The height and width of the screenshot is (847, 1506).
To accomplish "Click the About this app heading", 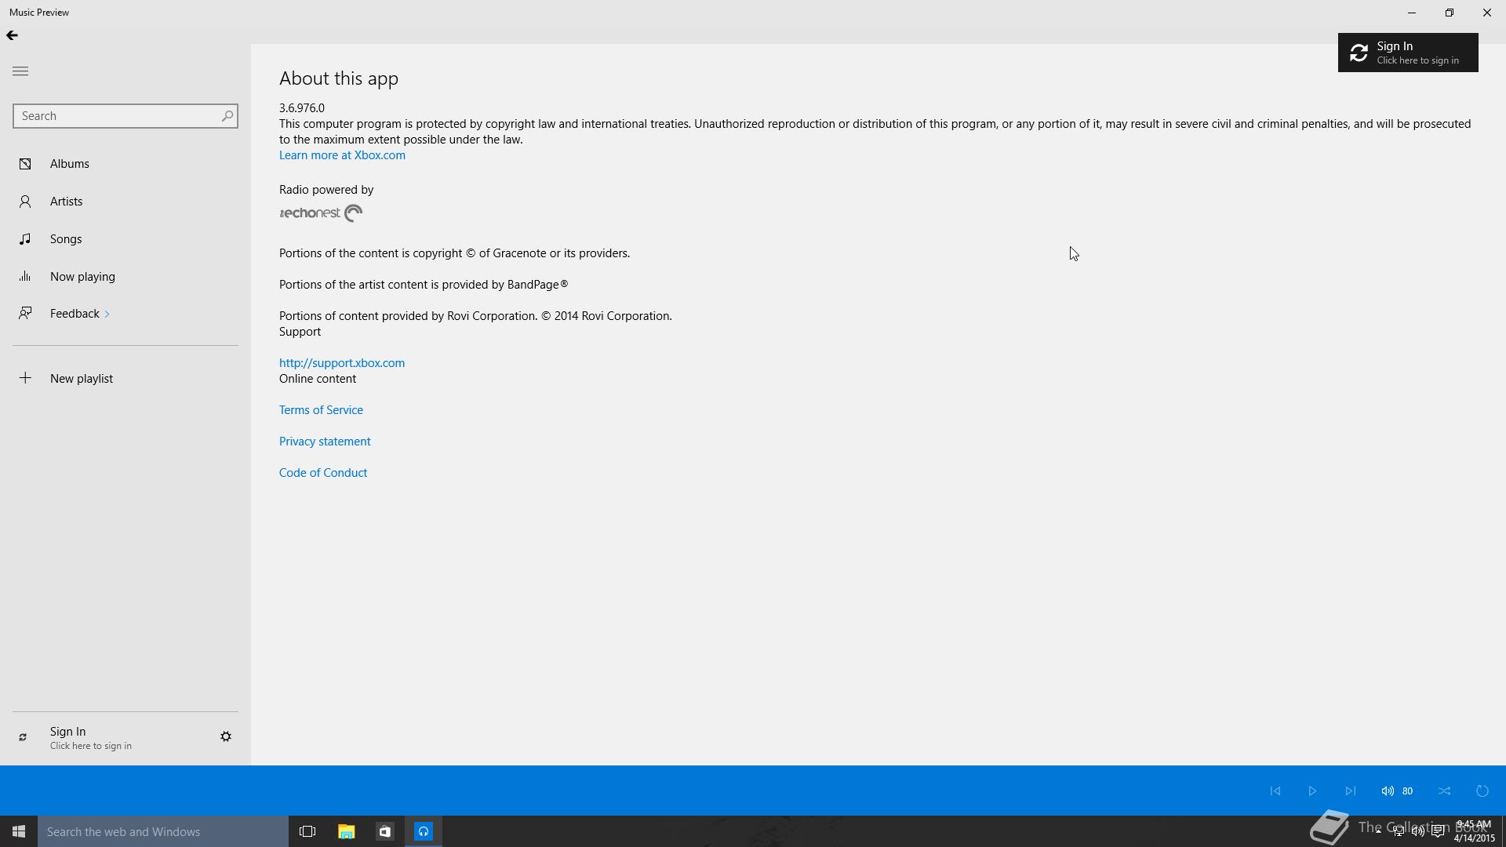I will 339,78.
